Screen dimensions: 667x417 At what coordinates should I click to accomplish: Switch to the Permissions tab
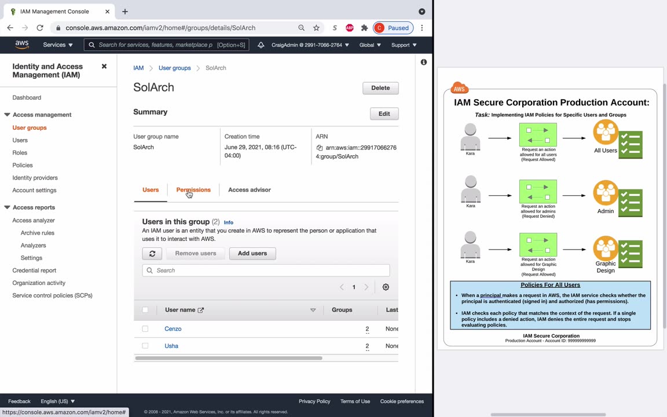pyautogui.click(x=193, y=190)
